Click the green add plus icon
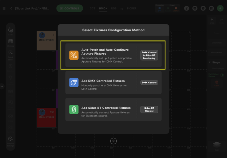 220,8
